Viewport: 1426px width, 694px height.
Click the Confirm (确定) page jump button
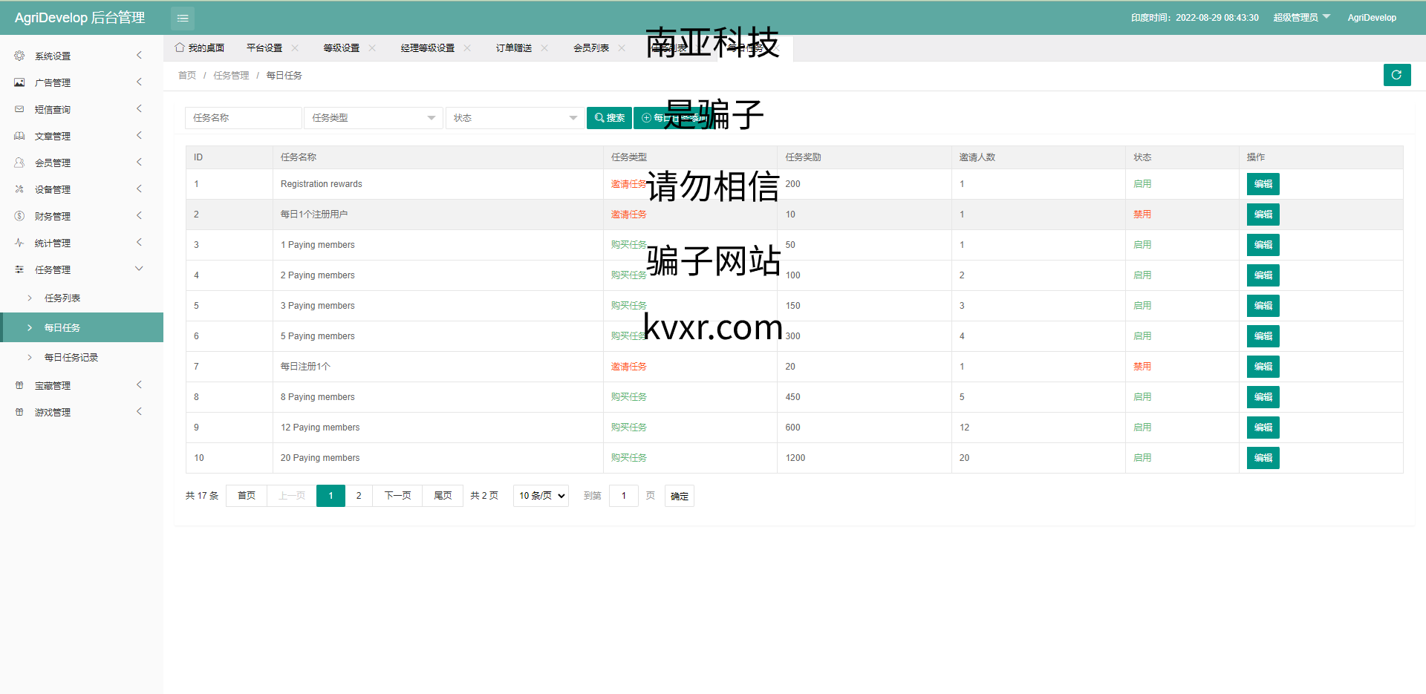(680, 496)
